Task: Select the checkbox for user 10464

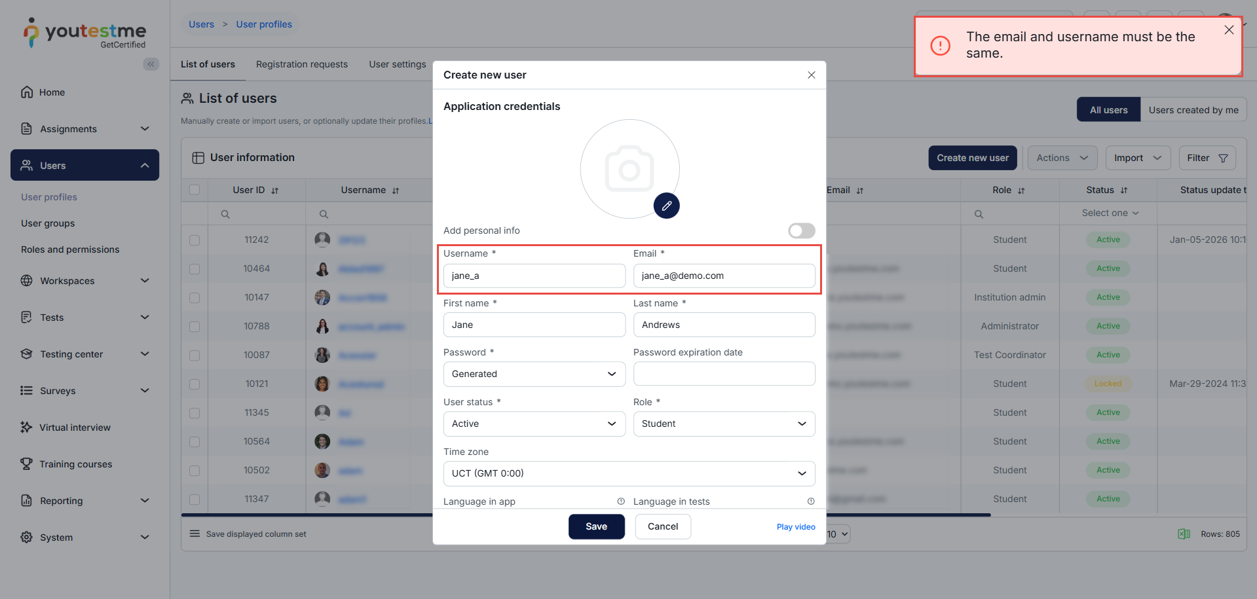Action: coord(195,269)
